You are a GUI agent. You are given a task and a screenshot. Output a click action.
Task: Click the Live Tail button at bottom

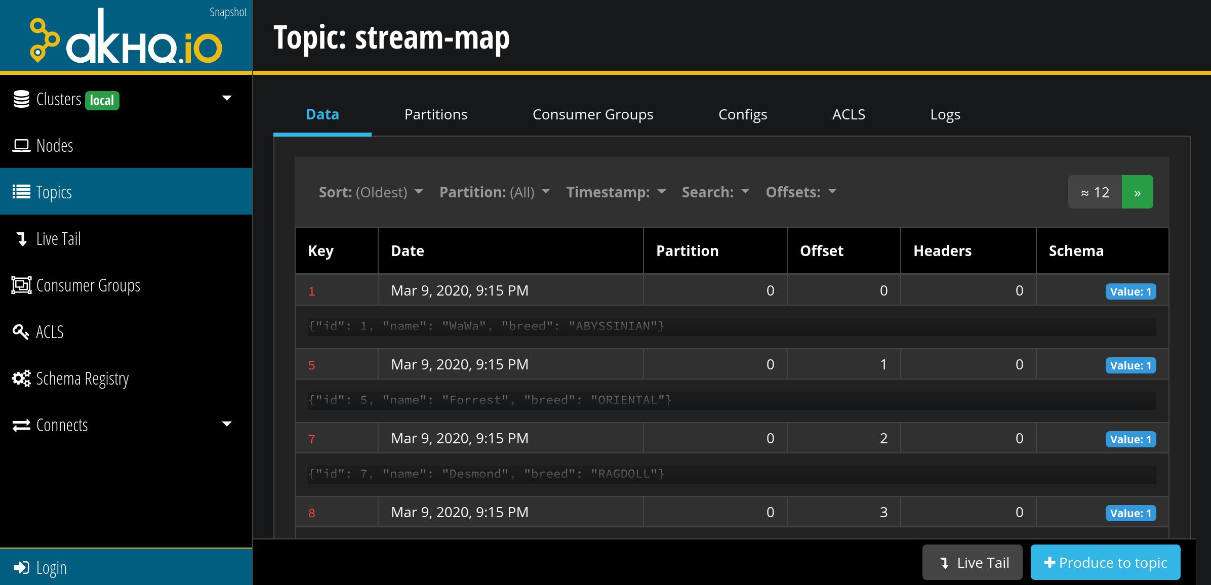[973, 563]
